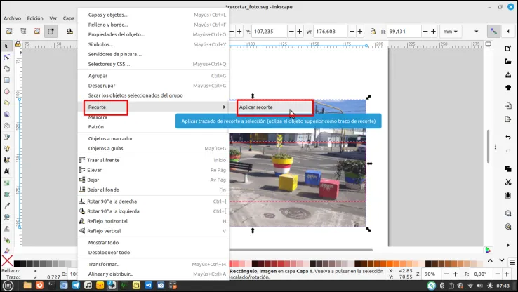This screenshot has width=518, height=292.
Task: Toggle the width-height lock ratio
Action: [373, 32]
